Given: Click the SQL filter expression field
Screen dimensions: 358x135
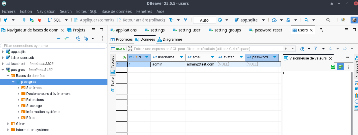Looking at the screenshot, I should coord(208,49).
